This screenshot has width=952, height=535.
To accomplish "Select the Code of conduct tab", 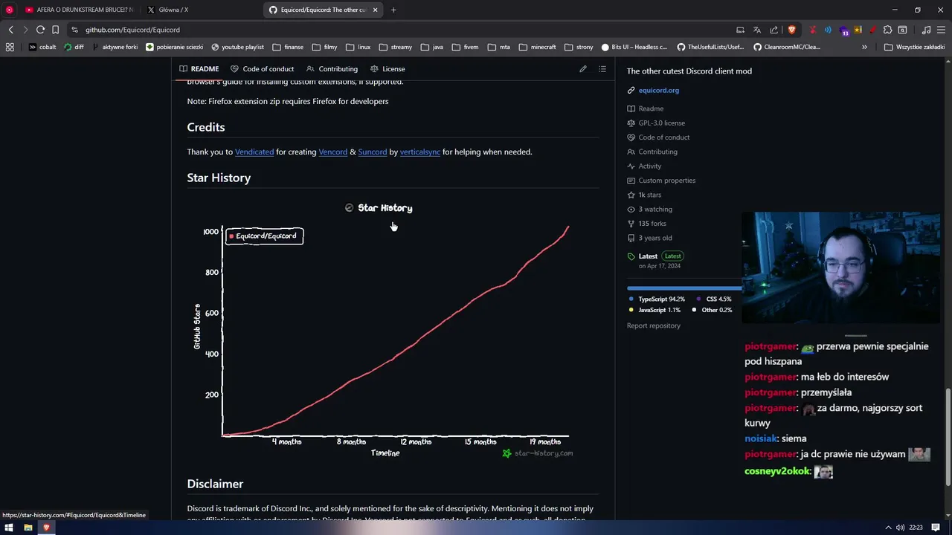I will click(x=262, y=68).
